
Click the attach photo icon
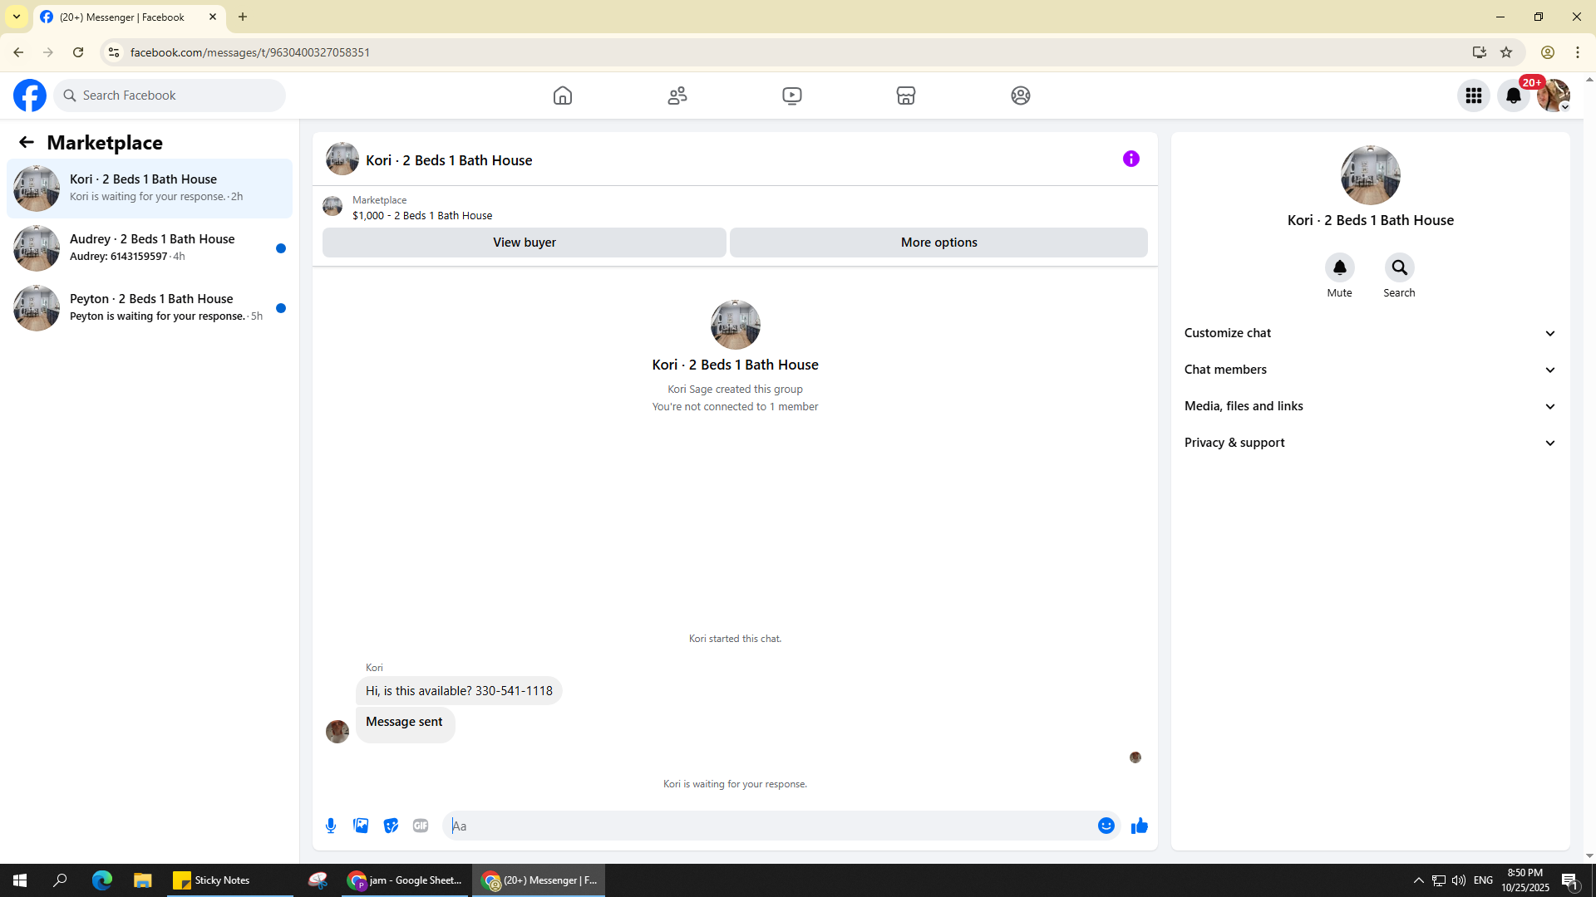[x=361, y=826]
